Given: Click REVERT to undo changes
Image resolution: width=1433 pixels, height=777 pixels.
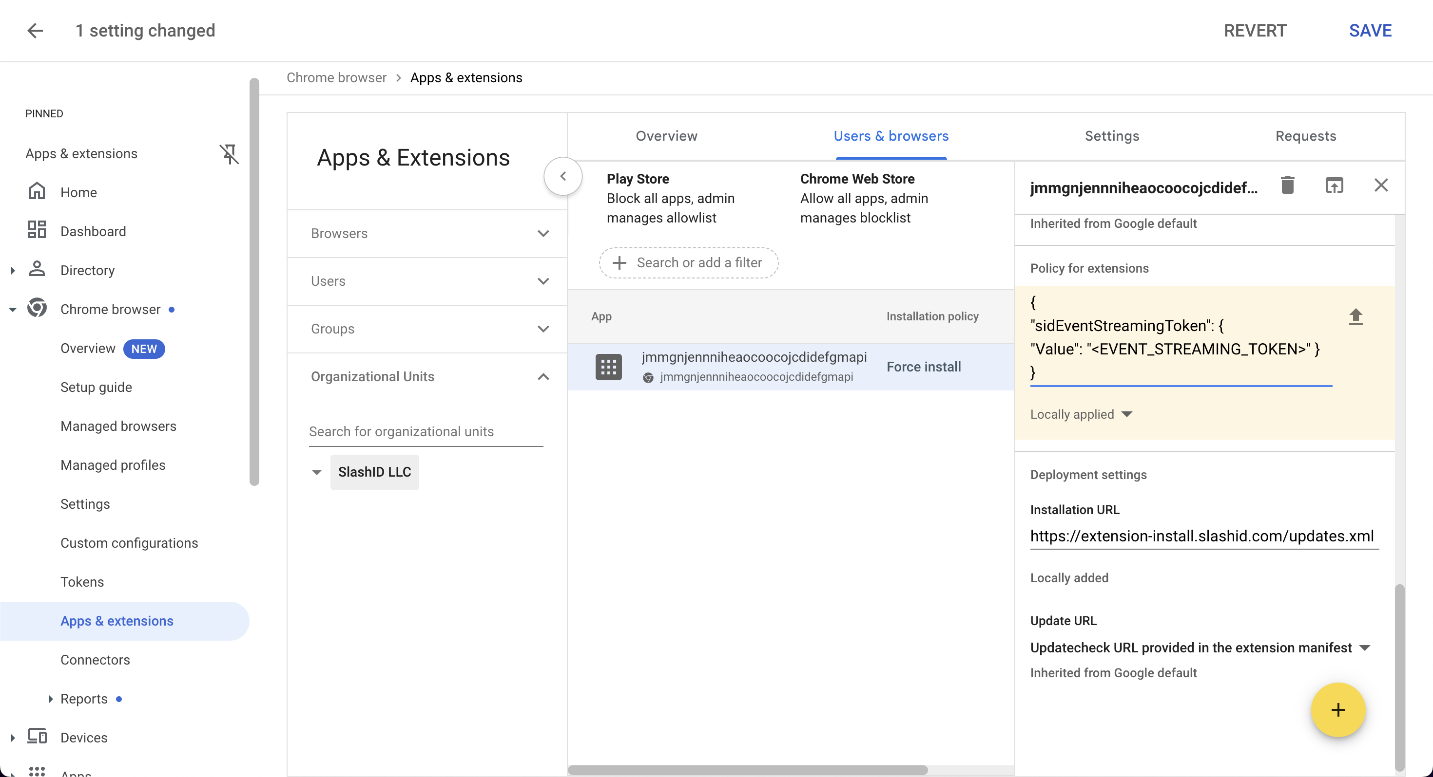Looking at the screenshot, I should 1255,31.
